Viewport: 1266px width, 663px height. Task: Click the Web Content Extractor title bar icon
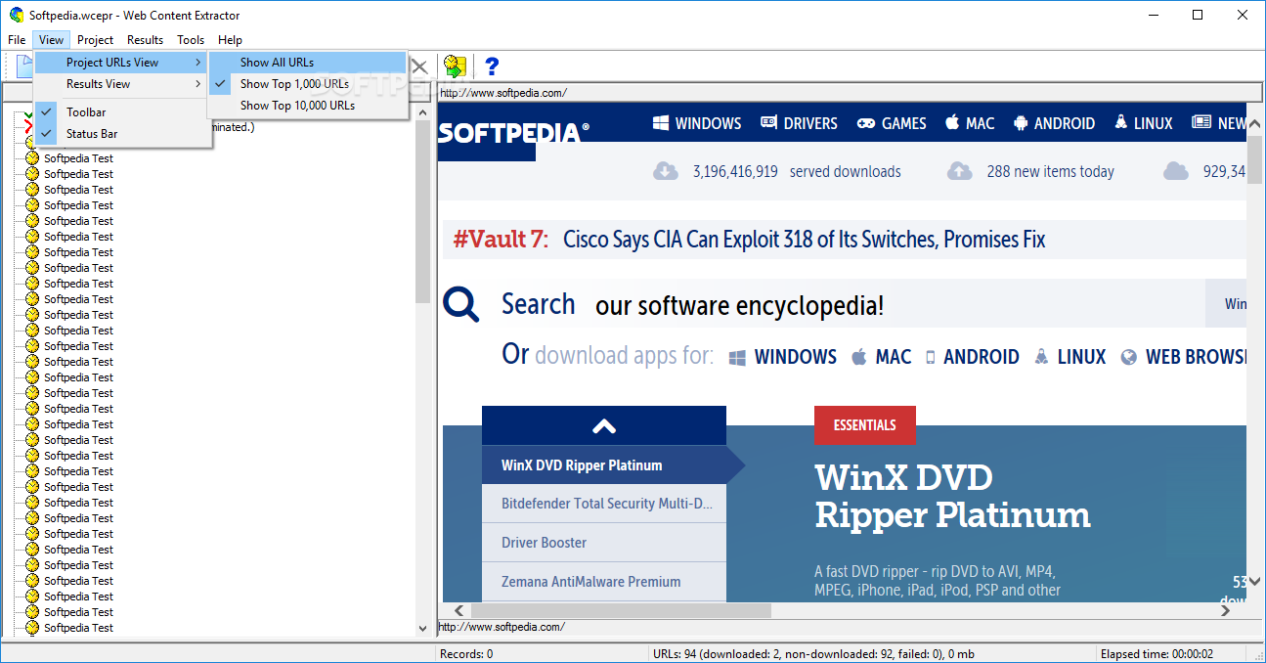click(x=17, y=15)
